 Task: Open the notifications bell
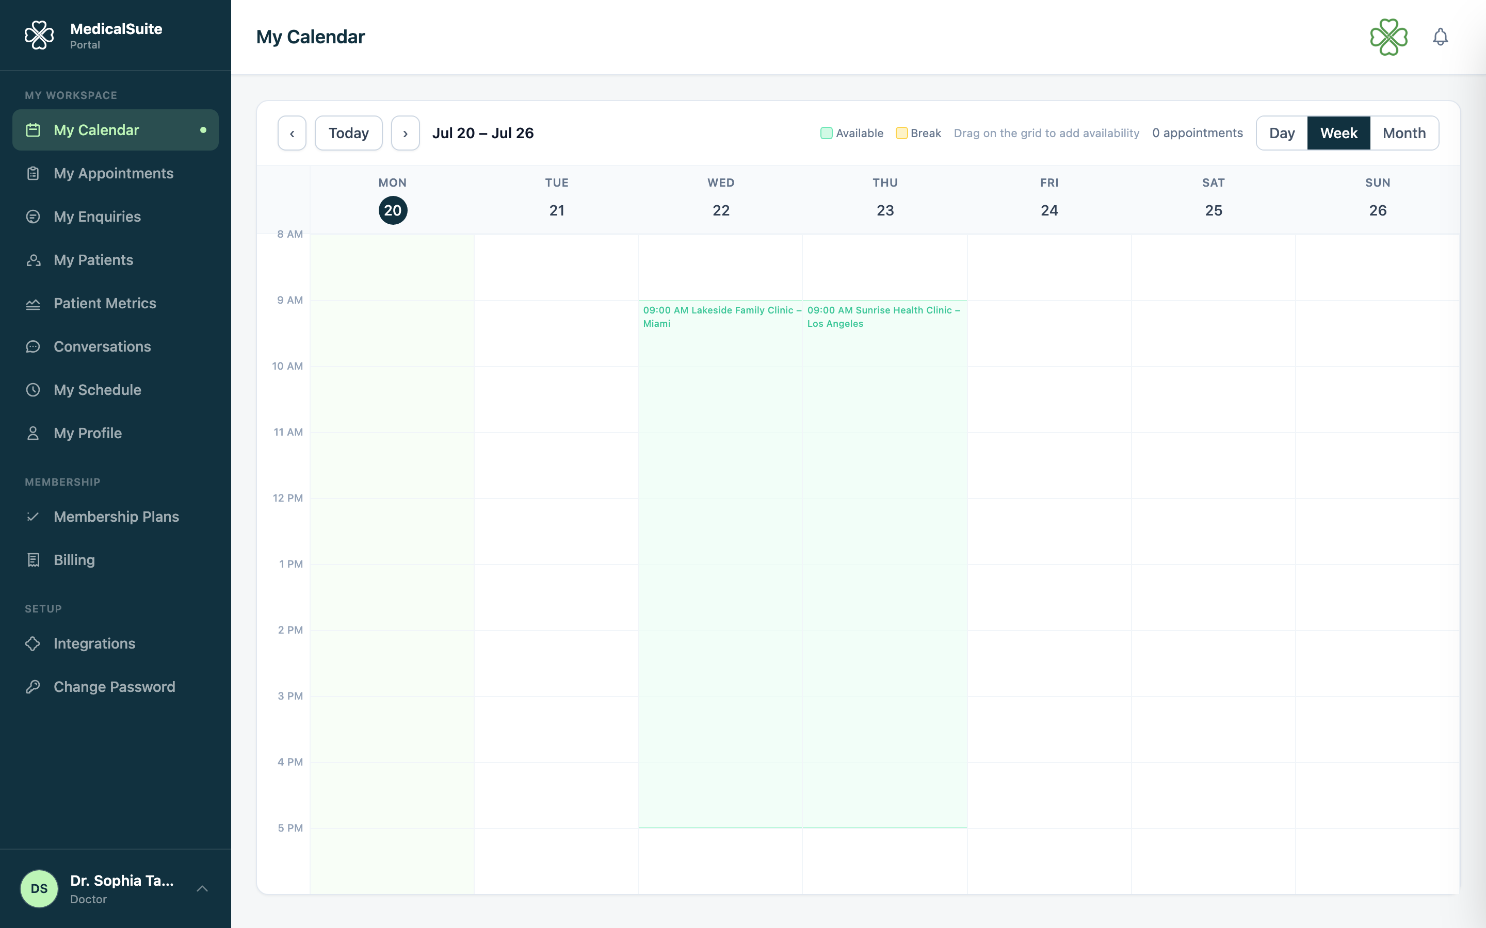[1440, 37]
